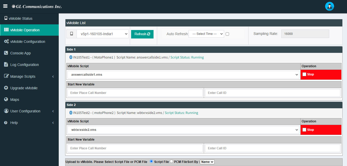The image size is (347, 166).
Task: Click the vMobile Configuration gears icon
Action: click(x=6, y=41)
